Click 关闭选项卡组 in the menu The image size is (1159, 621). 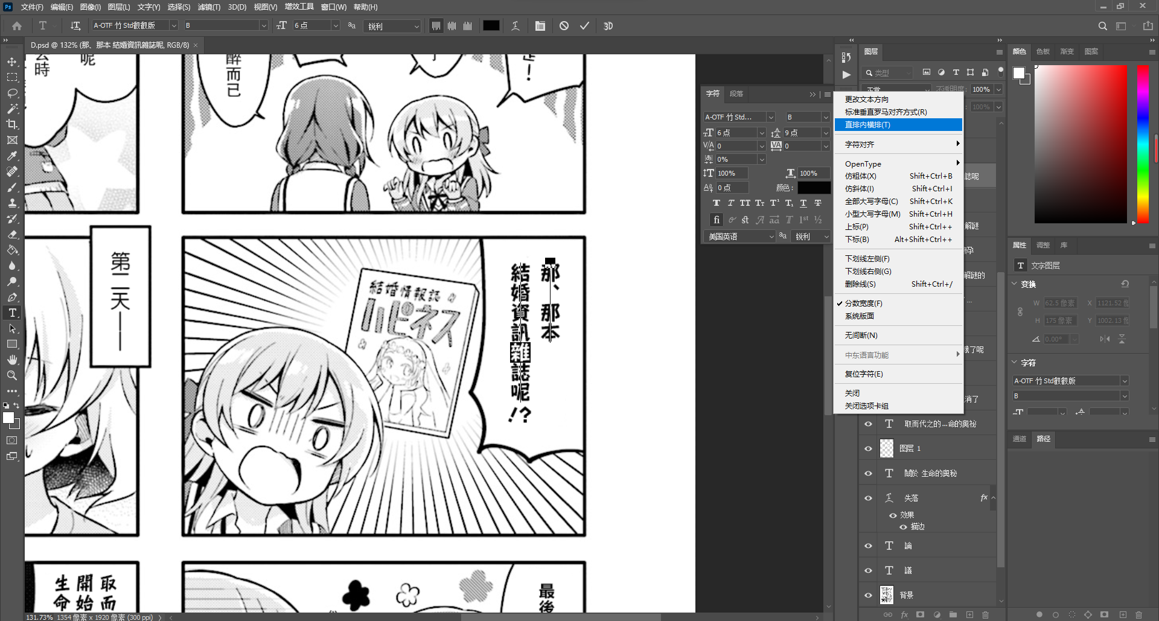coord(898,406)
